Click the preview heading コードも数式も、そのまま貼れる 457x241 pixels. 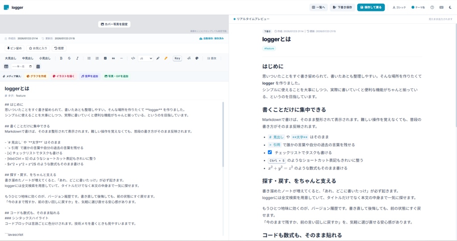pos(302,235)
